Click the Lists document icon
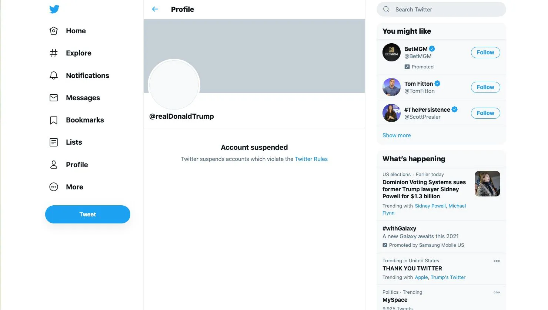This screenshot has width=548, height=310. click(54, 142)
